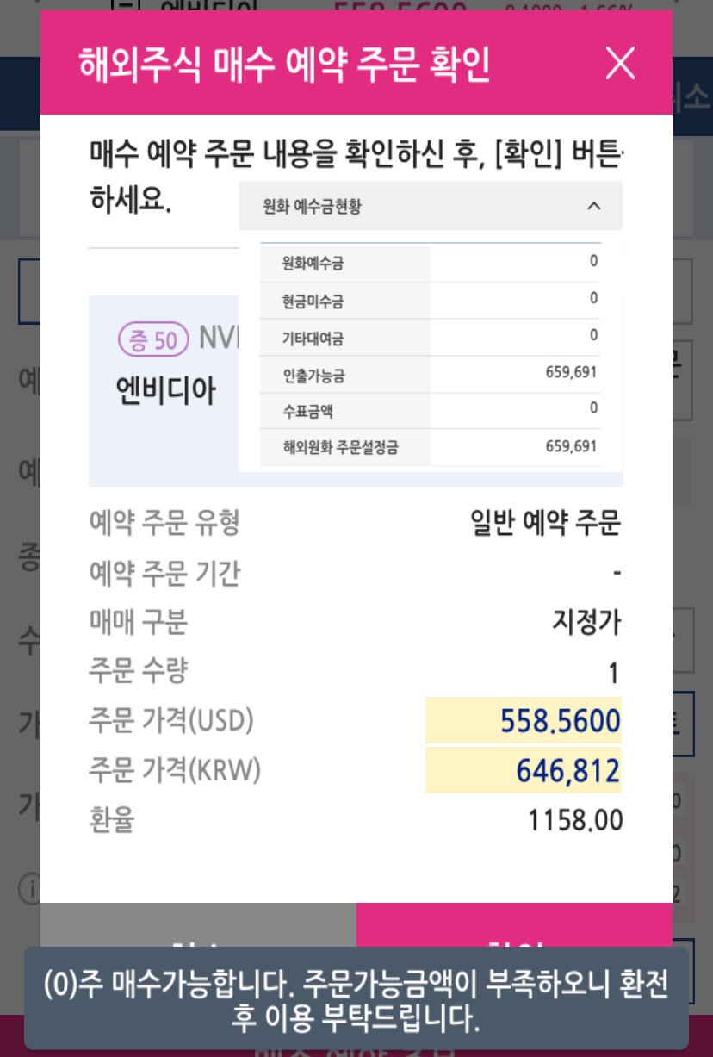Tap the 지정가 limit order value

[x=586, y=621]
